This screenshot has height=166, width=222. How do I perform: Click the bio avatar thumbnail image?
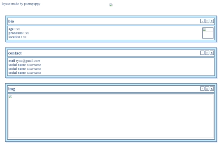pos(208,33)
